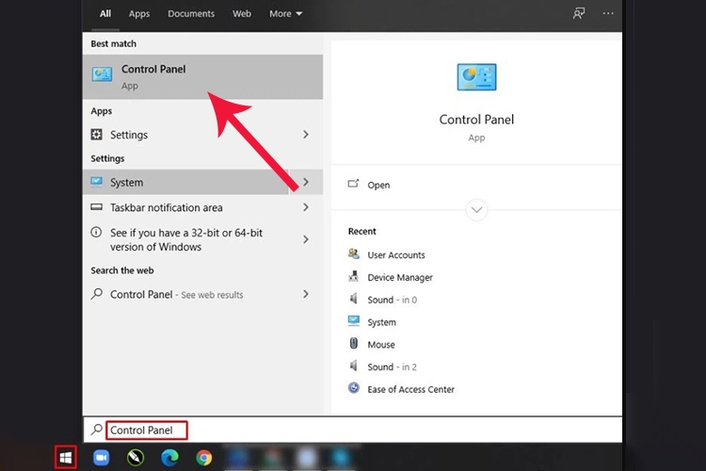Launch Microsoft Edge from taskbar
Image resolution: width=706 pixels, height=471 pixels.
tap(169, 458)
